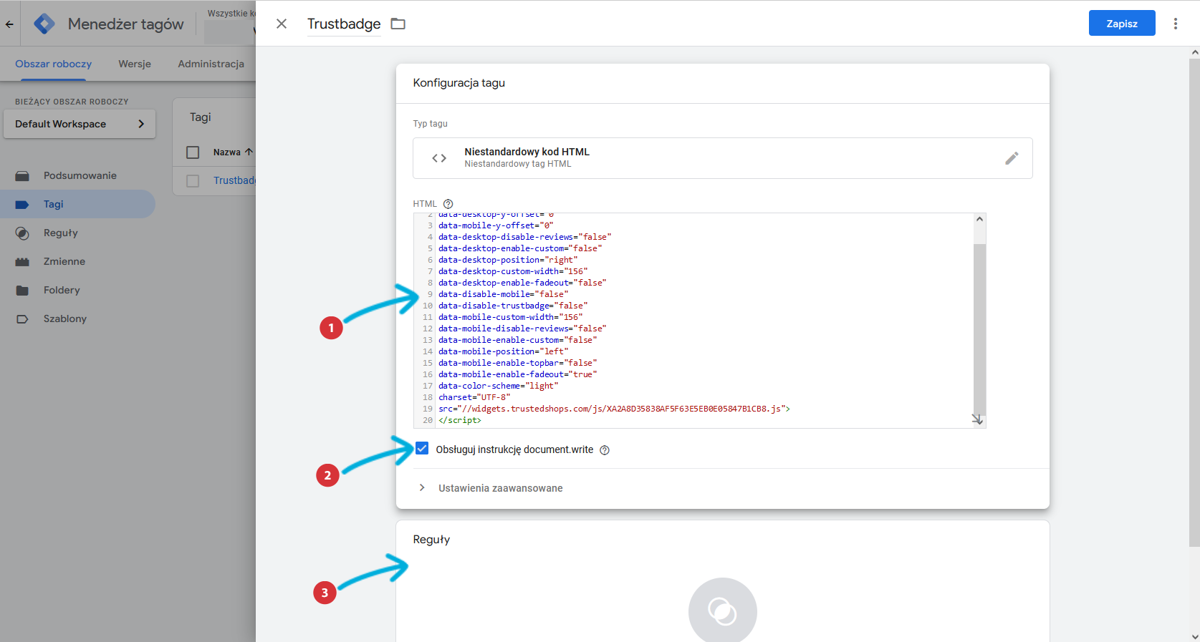1200x642 pixels.
Task: Open Default Workspace selector
Action: pyautogui.click(x=80, y=124)
